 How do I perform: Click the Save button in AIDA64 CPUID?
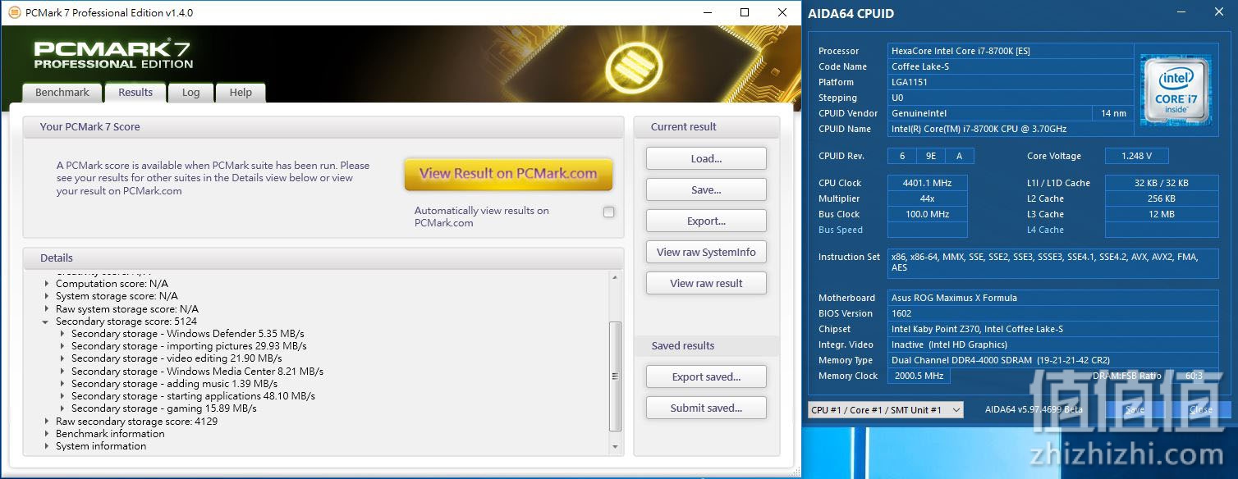1135,409
